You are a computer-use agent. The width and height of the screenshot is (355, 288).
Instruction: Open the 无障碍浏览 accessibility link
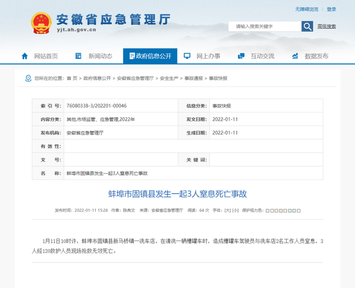[307, 9]
